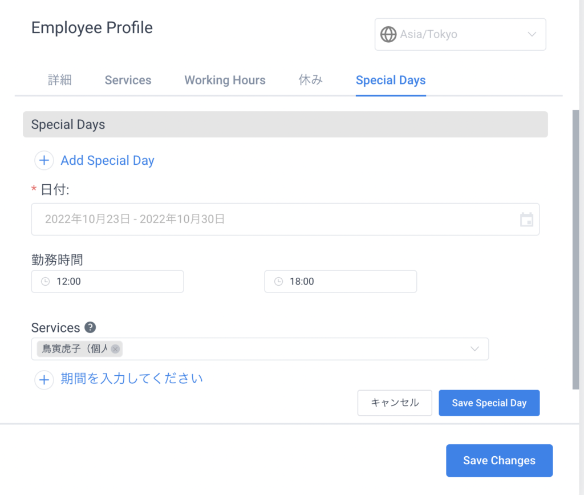Screen dimensions: 584x495
Task: Click the Special Days section header
Action: pyautogui.click(x=285, y=124)
